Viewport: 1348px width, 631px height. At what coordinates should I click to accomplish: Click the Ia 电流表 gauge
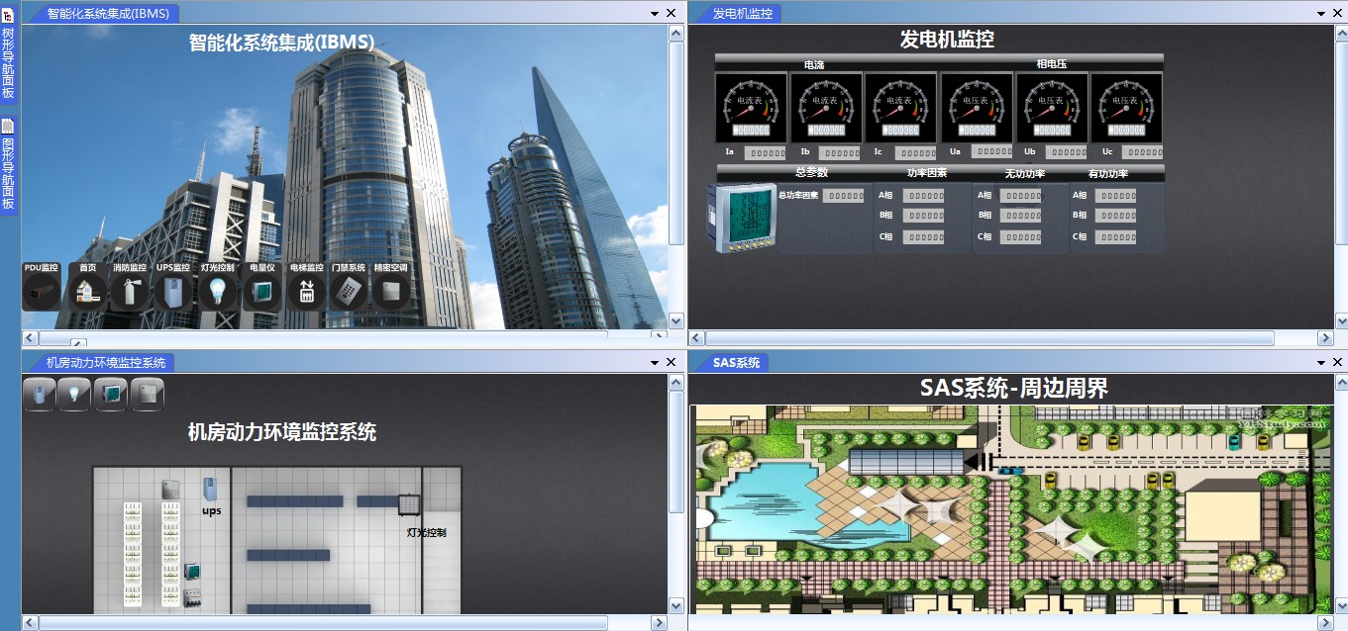[x=750, y=107]
